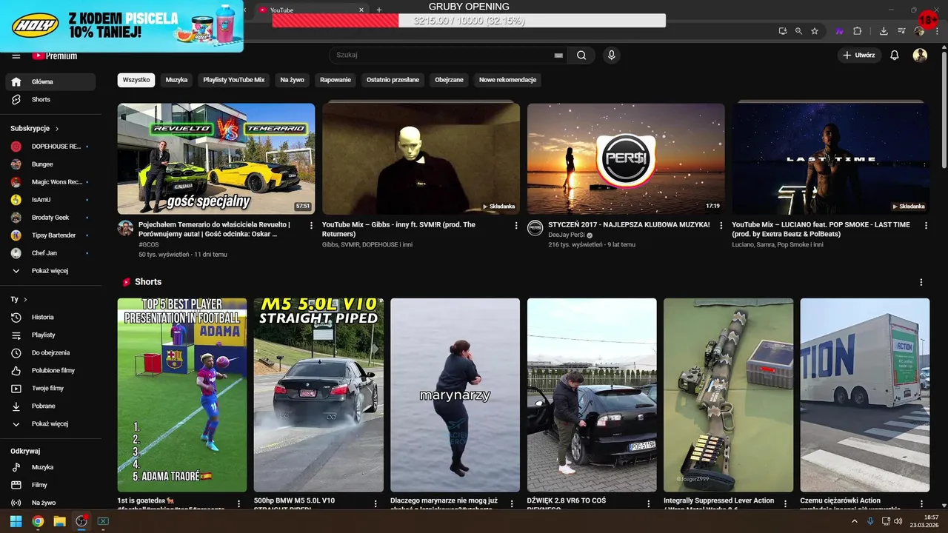
Task: Go to Shorts in the sidebar
Action: click(x=50, y=99)
